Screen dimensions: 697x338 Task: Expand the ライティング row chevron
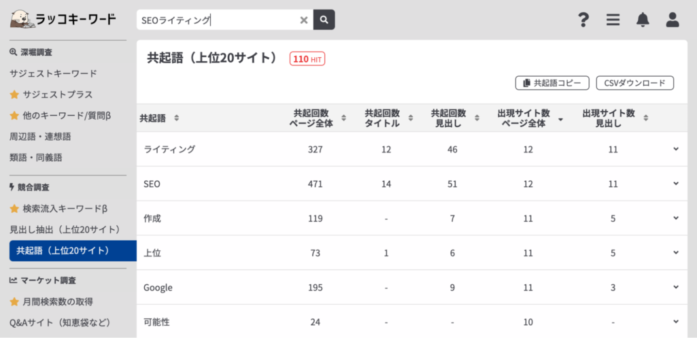tap(675, 149)
